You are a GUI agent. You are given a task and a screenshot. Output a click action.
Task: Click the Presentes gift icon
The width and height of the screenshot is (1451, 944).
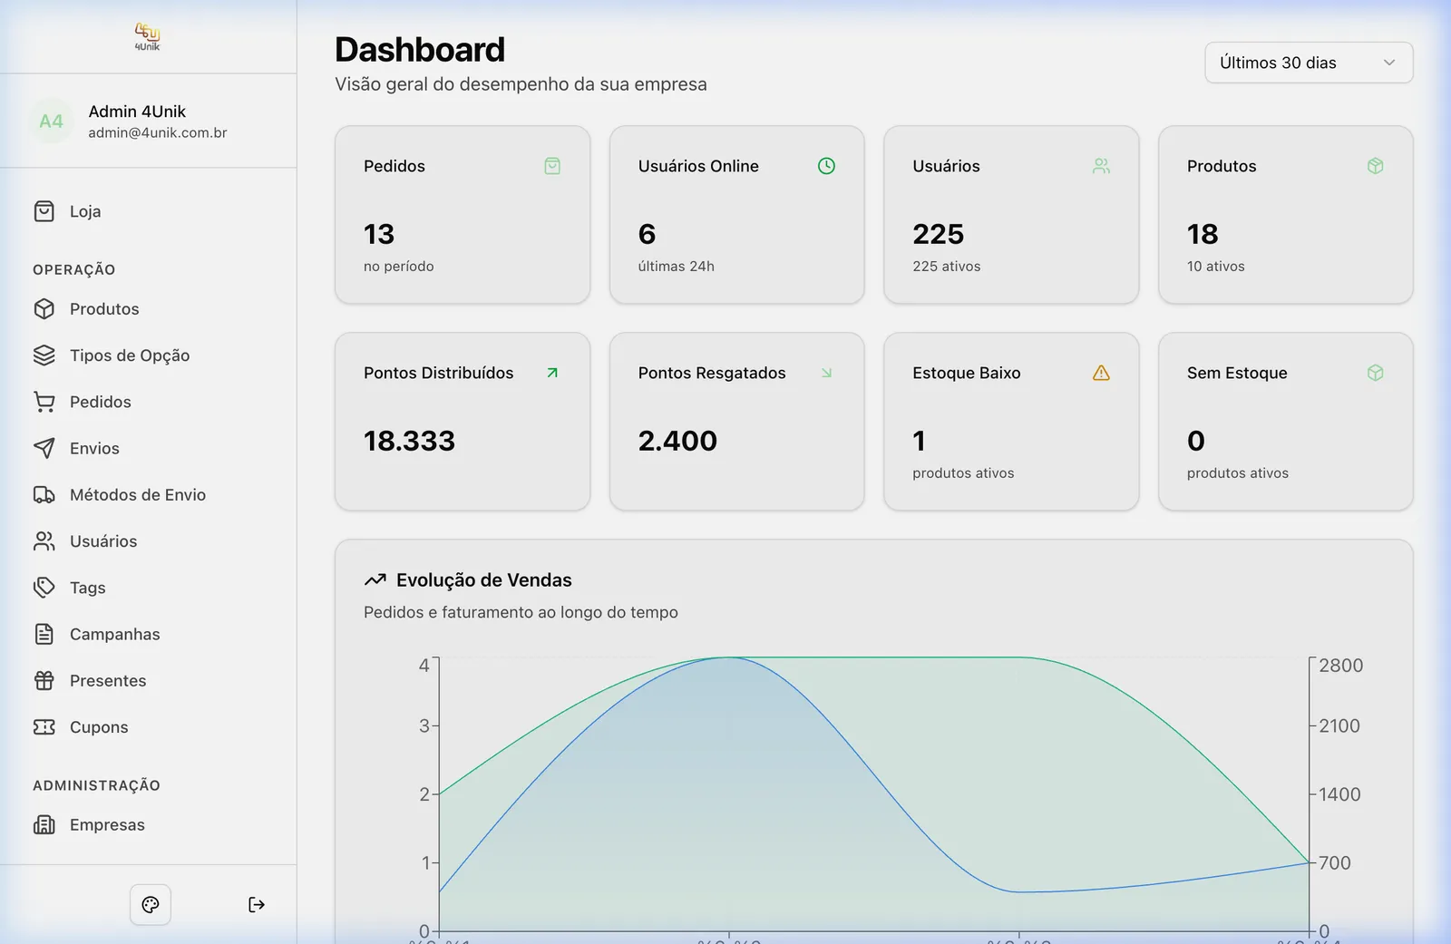(44, 681)
